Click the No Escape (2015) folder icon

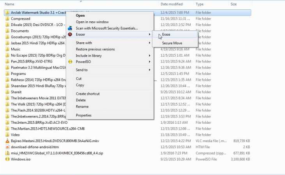(7, 55)
